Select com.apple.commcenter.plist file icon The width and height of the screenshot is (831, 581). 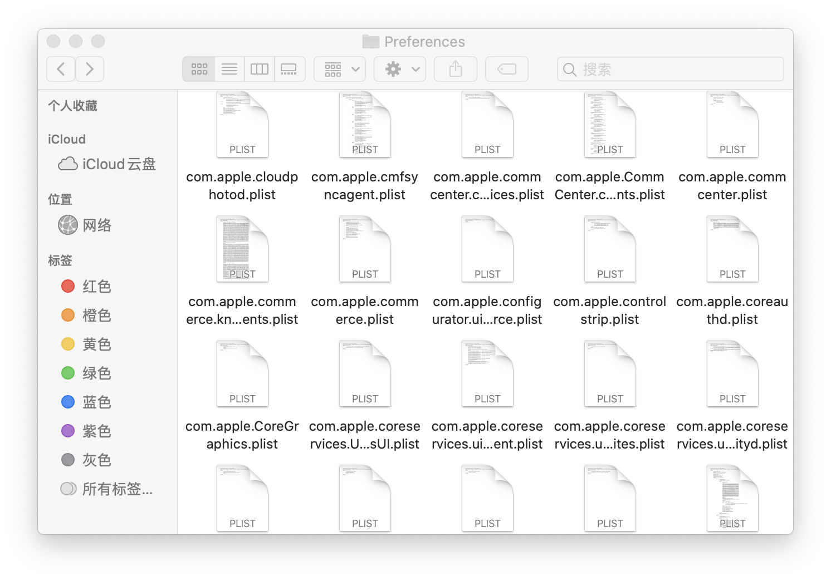pos(732,125)
